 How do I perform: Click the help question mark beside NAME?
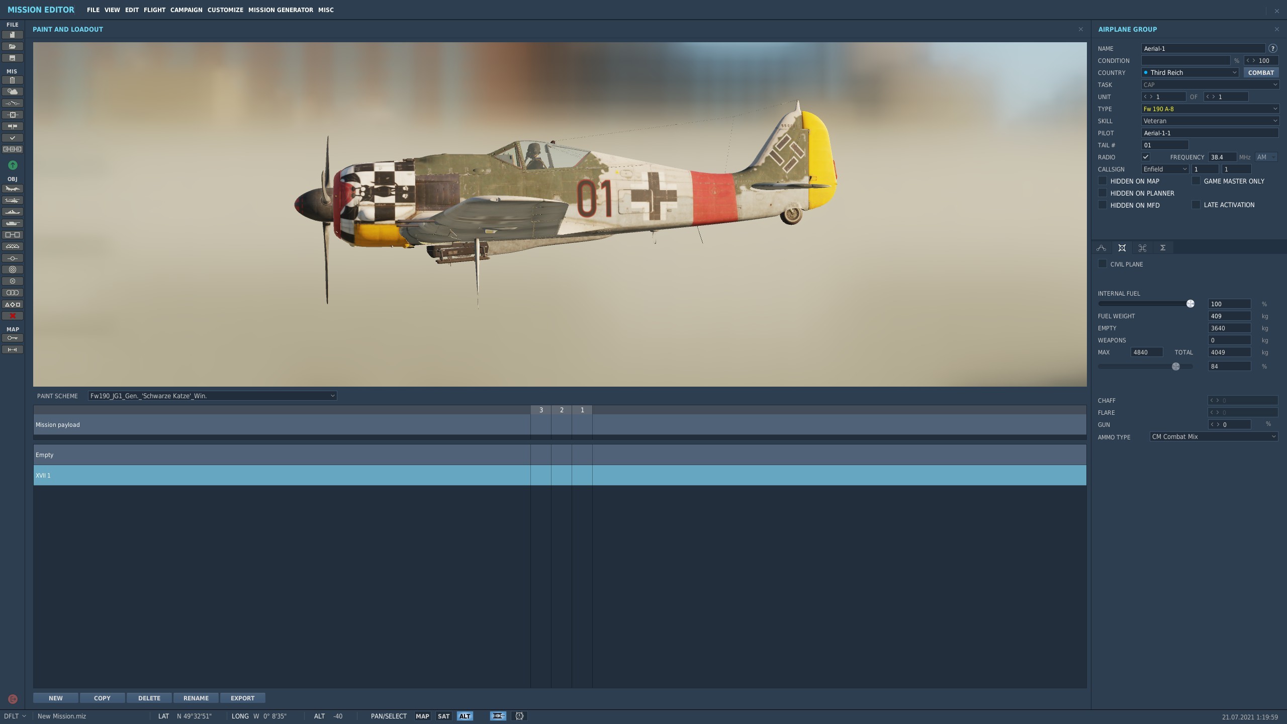pos(1272,48)
